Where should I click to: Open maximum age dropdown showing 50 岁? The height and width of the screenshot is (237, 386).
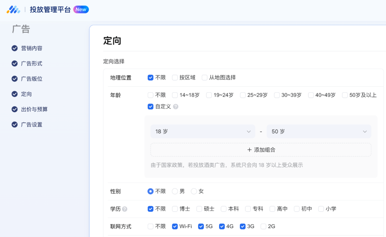[319, 131]
